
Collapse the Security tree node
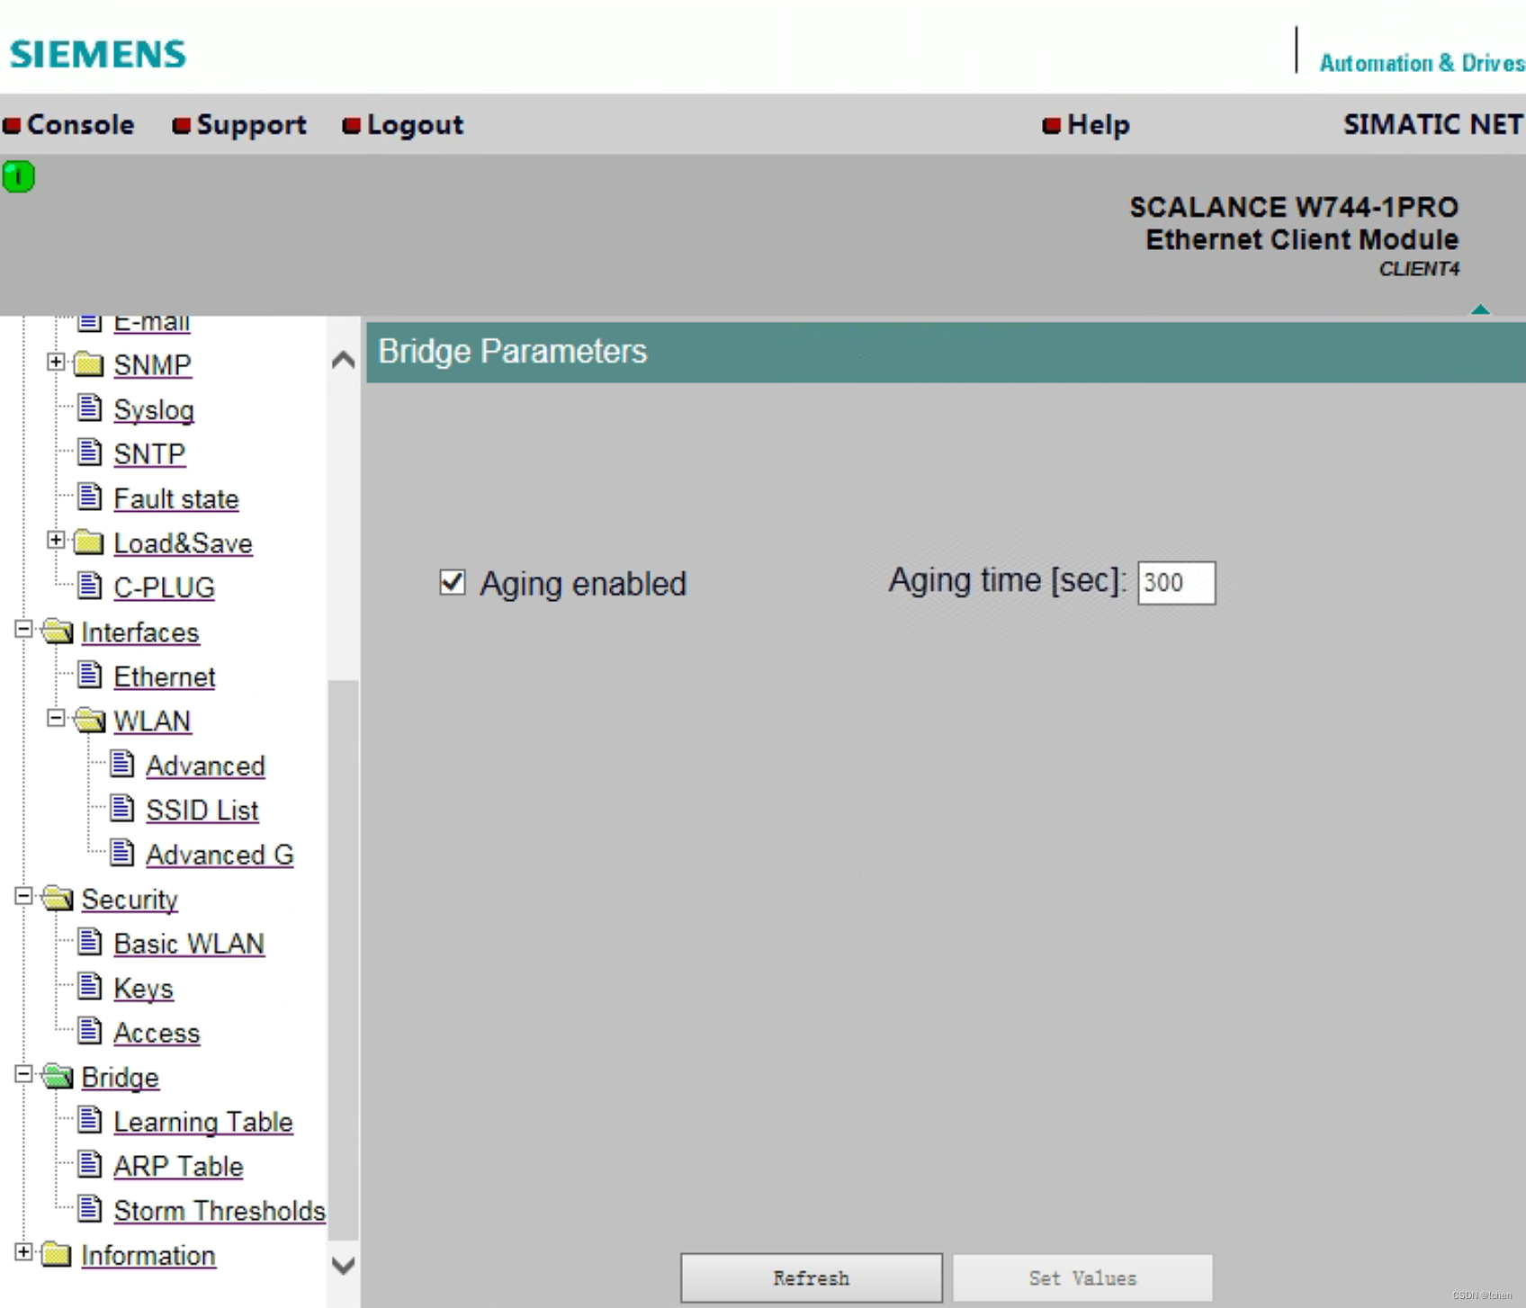(x=23, y=896)
